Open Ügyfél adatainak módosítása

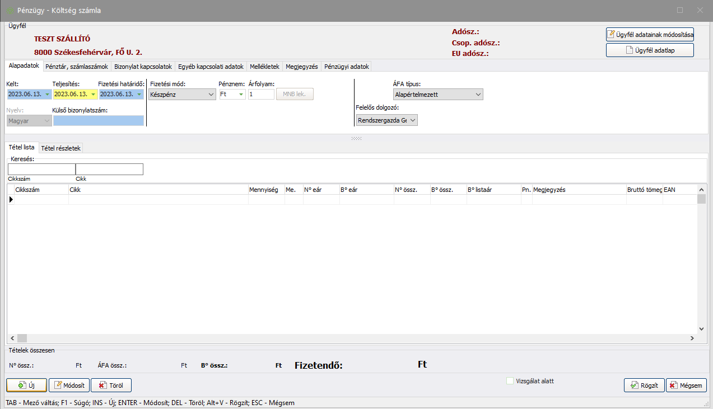point(650,34)
